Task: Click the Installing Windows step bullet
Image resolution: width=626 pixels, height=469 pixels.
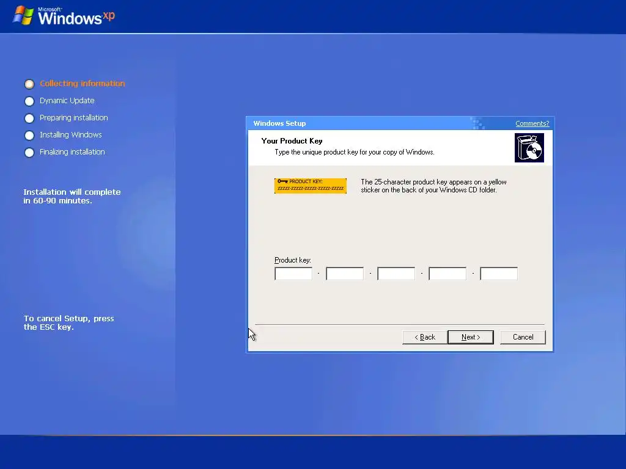Action: [x=29, y=136]
